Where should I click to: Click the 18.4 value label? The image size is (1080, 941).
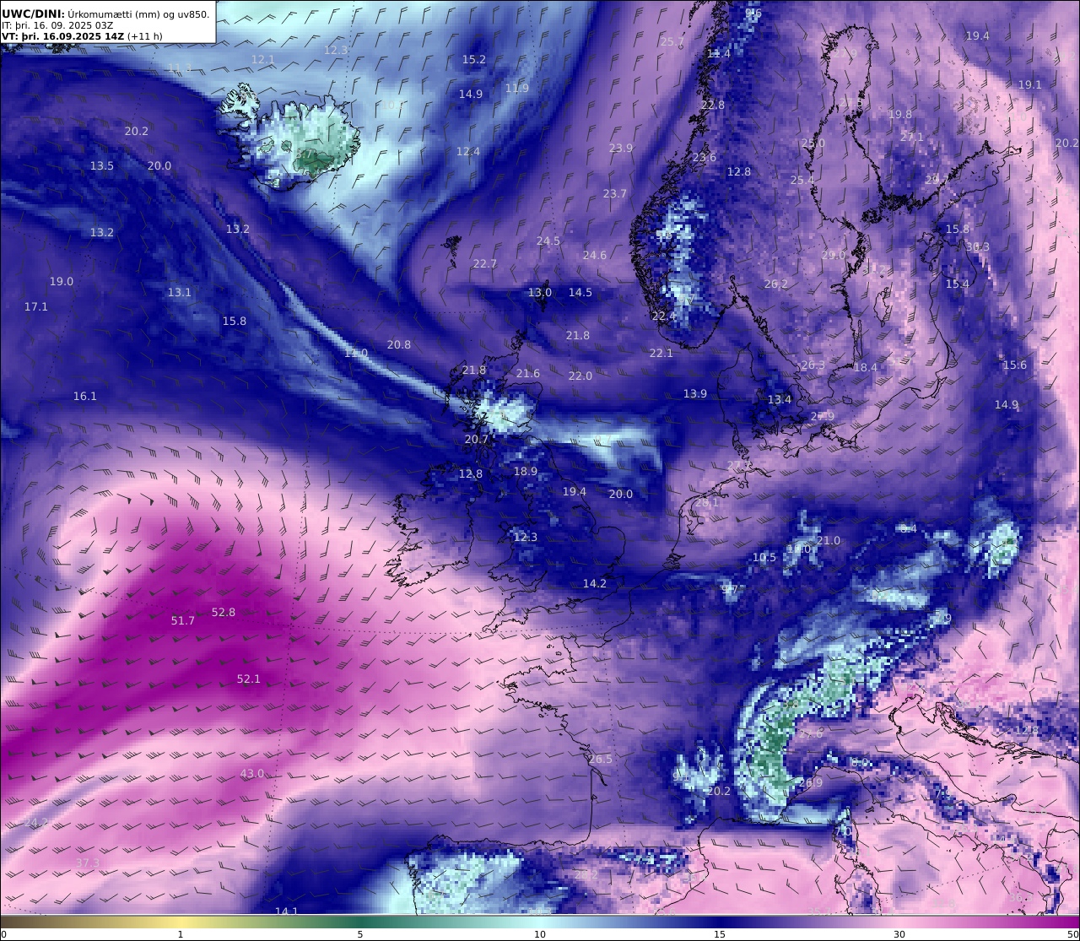tap(866, 368)
